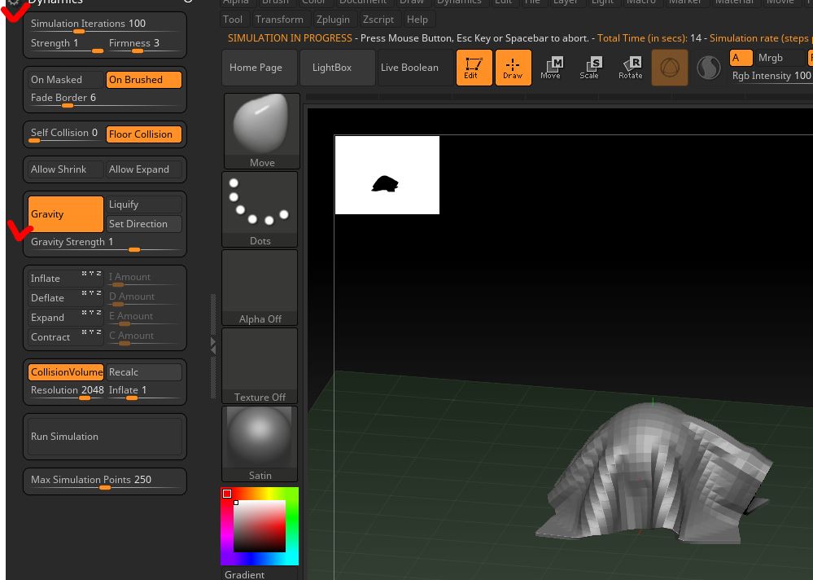Image resolution: width=813 pixels, height=580 pixels.
Task: Open the LightBox browser
Action: pos(338,68)
